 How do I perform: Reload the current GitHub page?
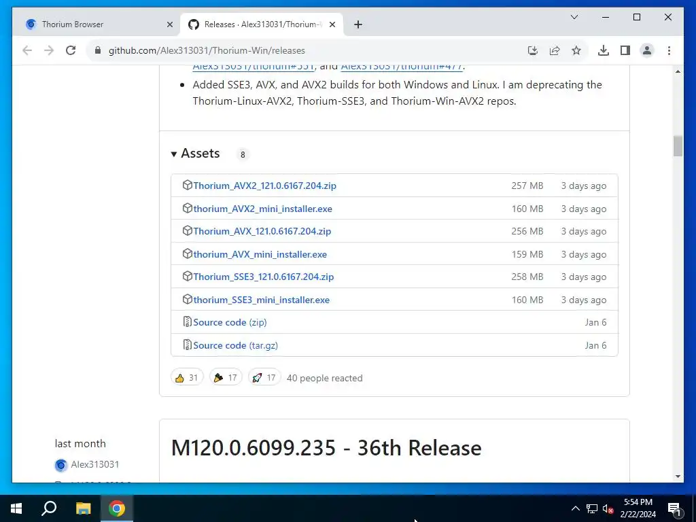pyautogui.click(x=71, y=50)
